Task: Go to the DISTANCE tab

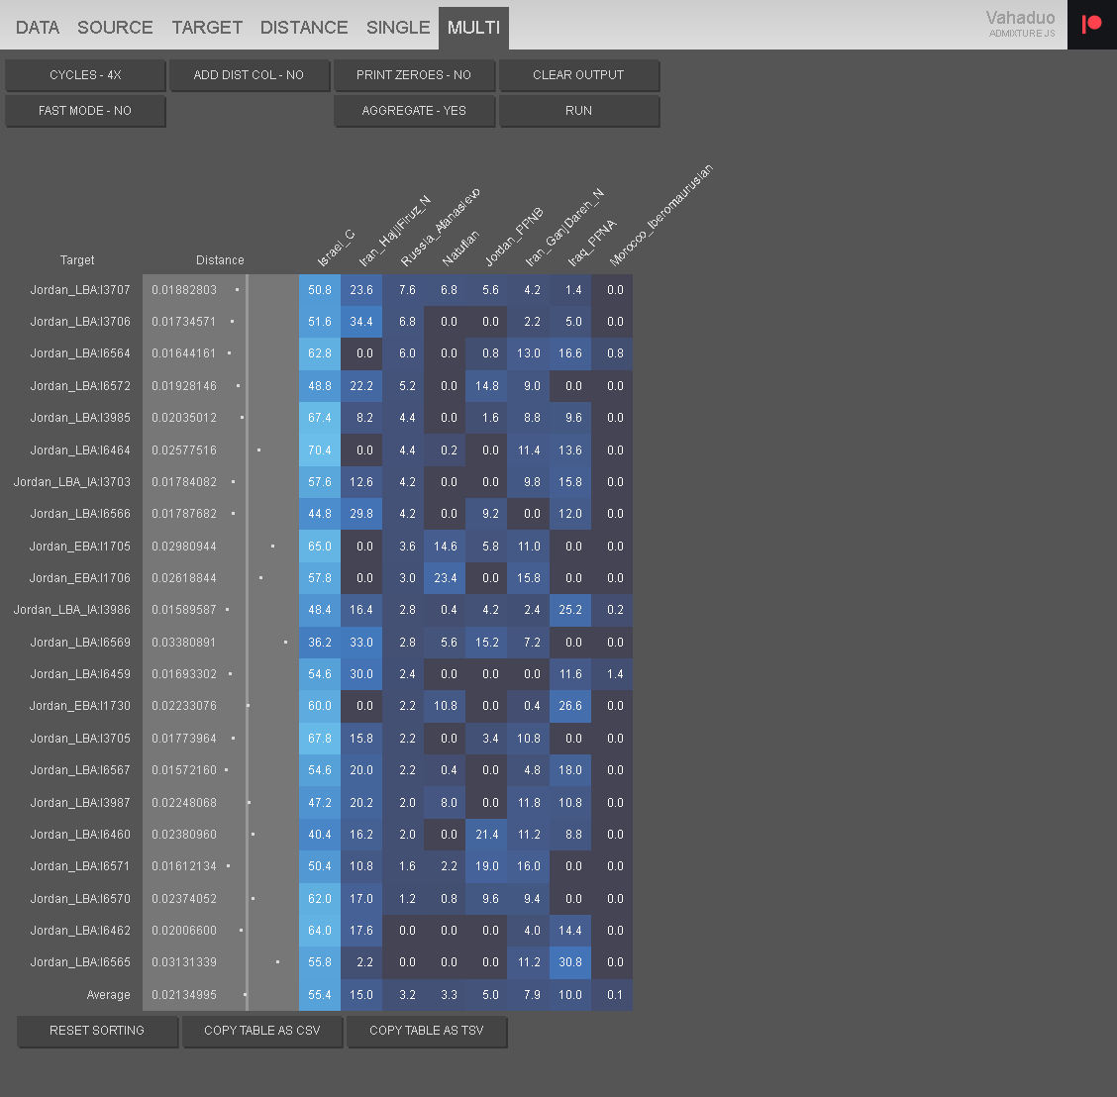Action: [304, 27]
